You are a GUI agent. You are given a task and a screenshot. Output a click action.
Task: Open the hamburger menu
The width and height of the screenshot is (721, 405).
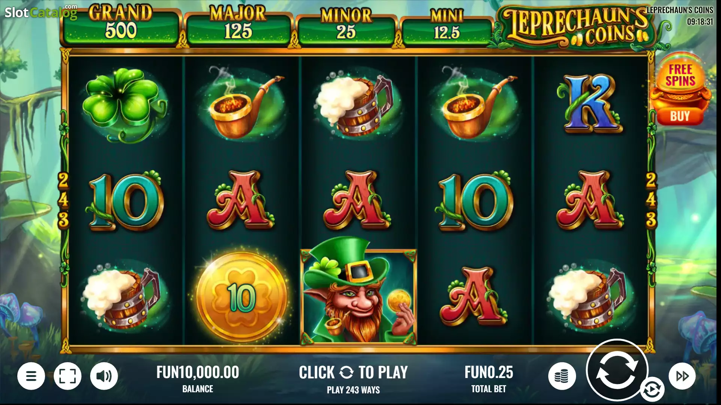point(31,376)
